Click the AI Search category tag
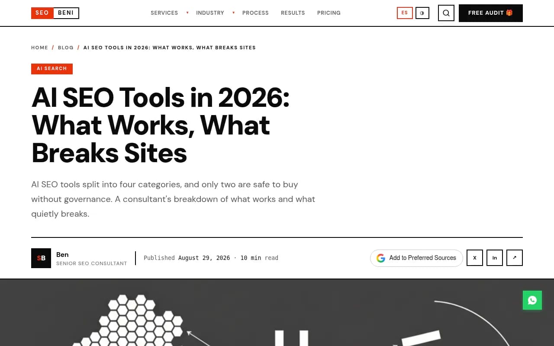554x346 pixels. 52,69
